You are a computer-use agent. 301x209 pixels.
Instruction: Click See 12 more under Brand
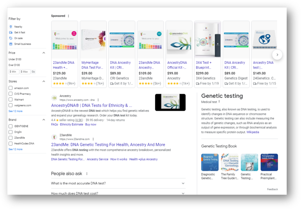coord(15,149)
